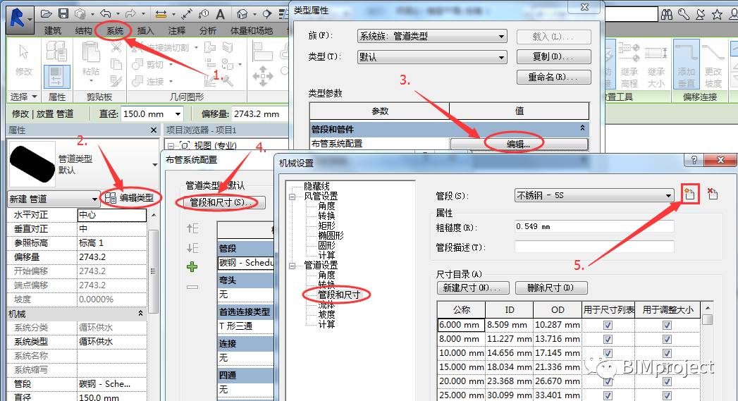Viewport: 738px width, 401px height.
Task: Open the 管段(S) segment dropdown 不锈钢 - 5S
Action: click(594, 195)
